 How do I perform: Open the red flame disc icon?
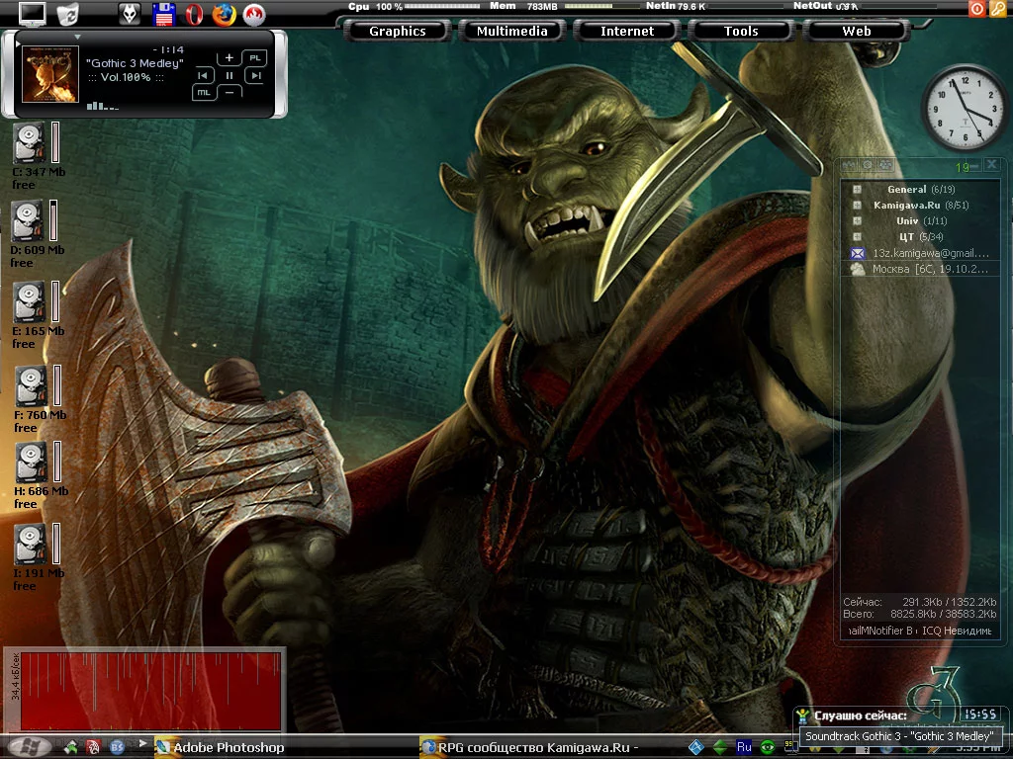254,14
